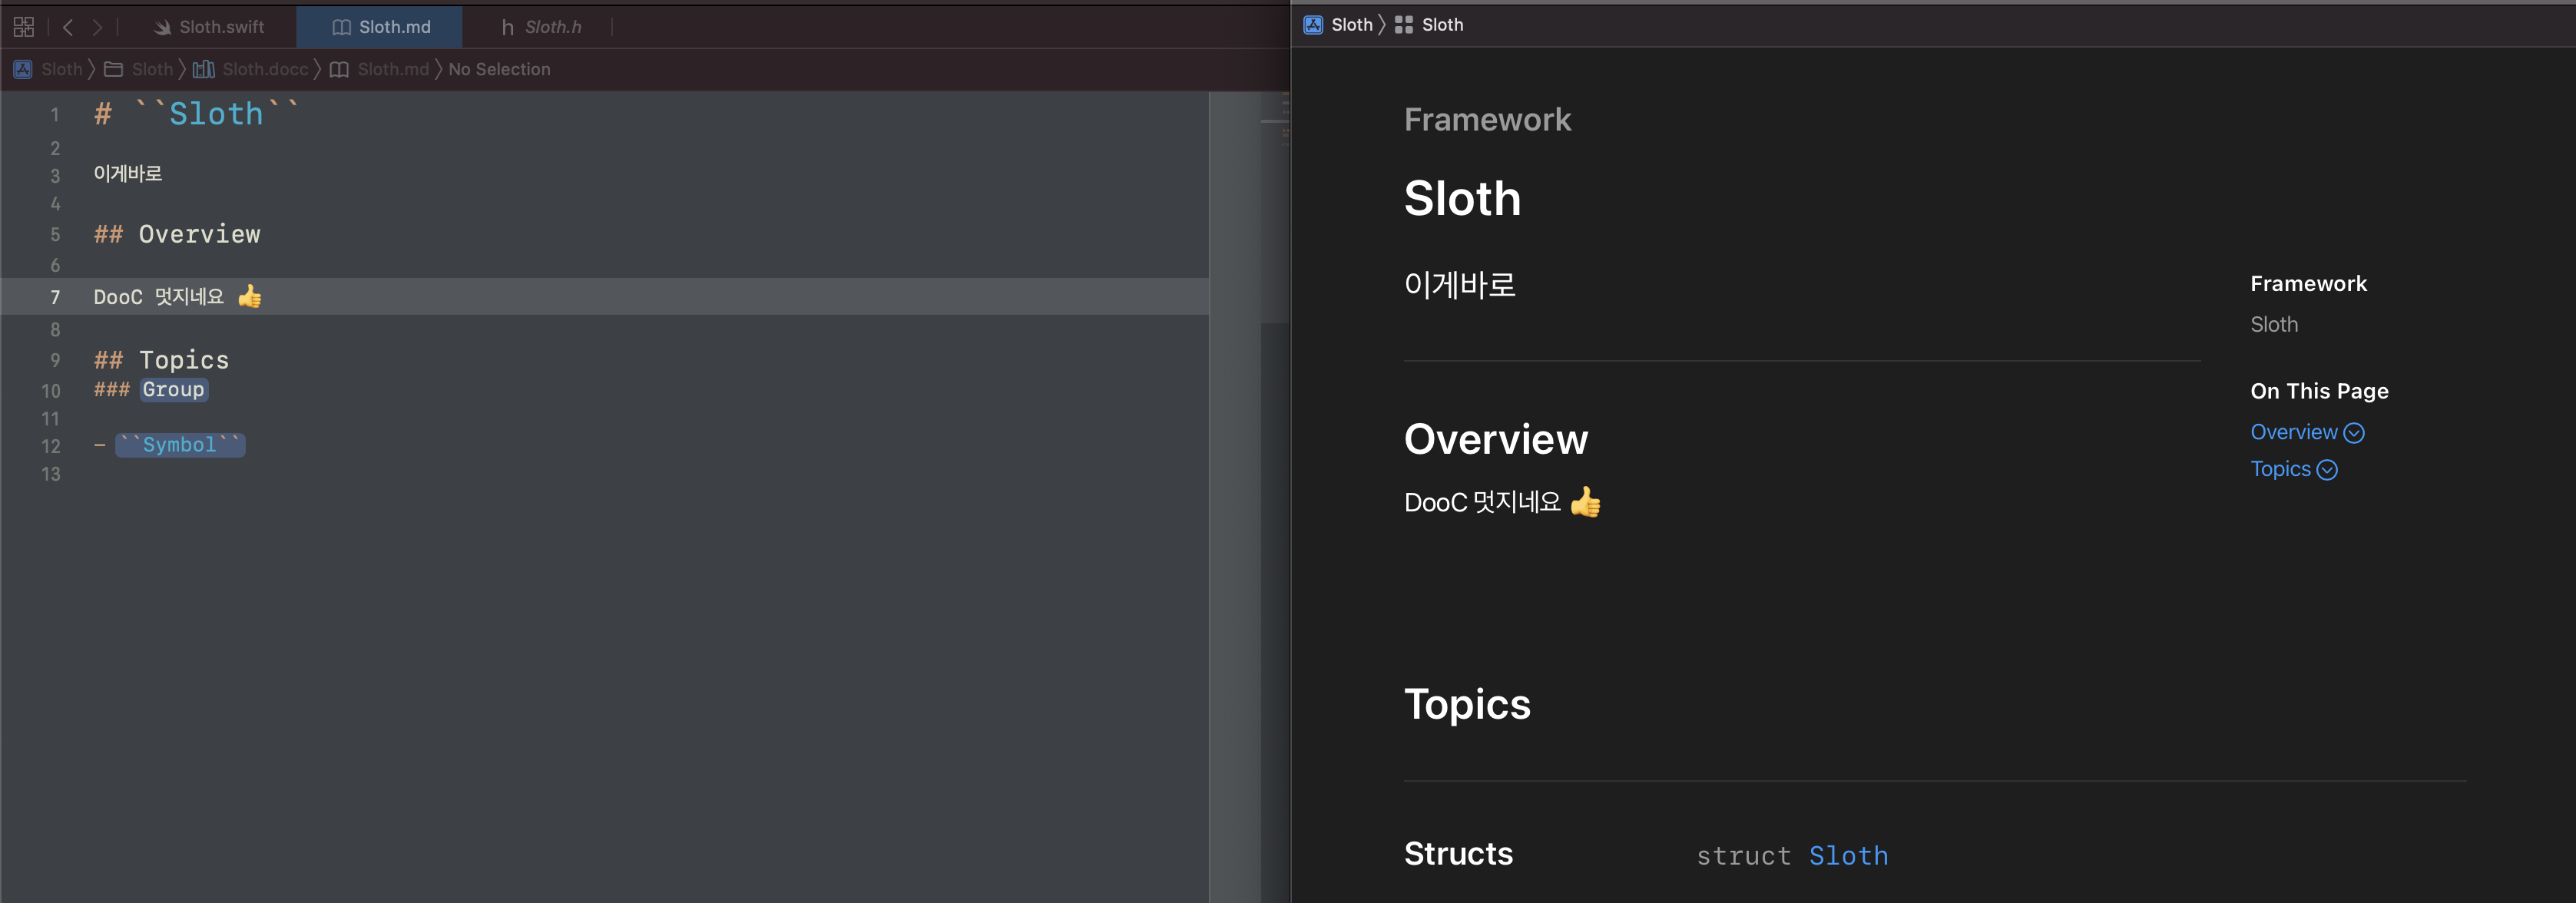This screenshot has height=903, width=2576.
Task: Click the Sloth app icon in preview breadcrumb
Action: coord(1313,25)
